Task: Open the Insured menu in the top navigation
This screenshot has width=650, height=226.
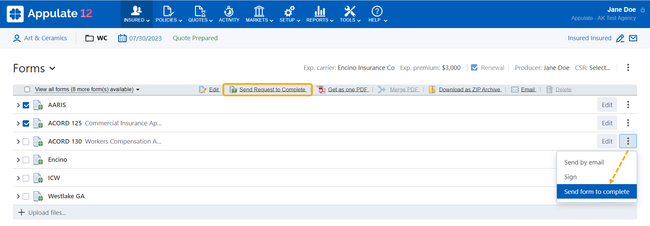Action: [136, 14]
